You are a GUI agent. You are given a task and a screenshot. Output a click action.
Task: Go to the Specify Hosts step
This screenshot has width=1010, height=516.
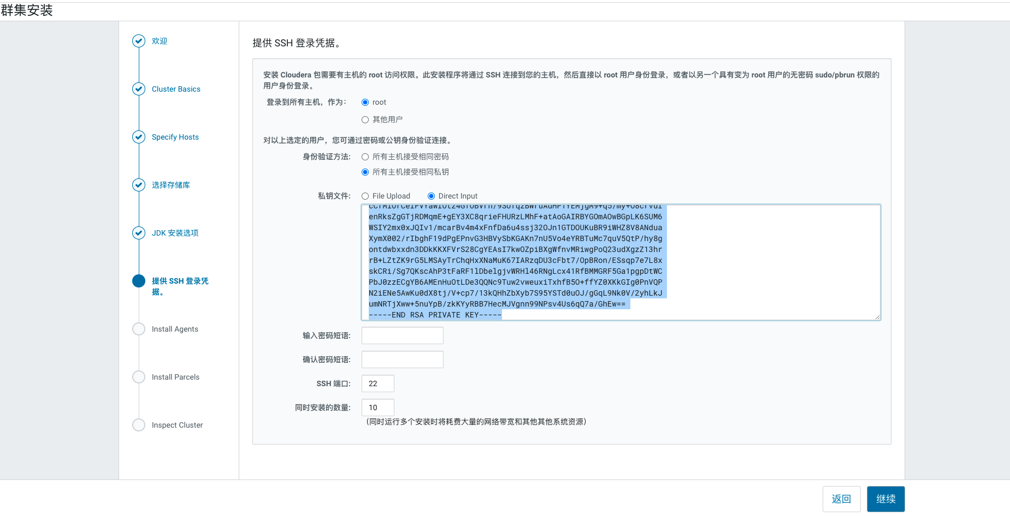click(x=175, y=137)
